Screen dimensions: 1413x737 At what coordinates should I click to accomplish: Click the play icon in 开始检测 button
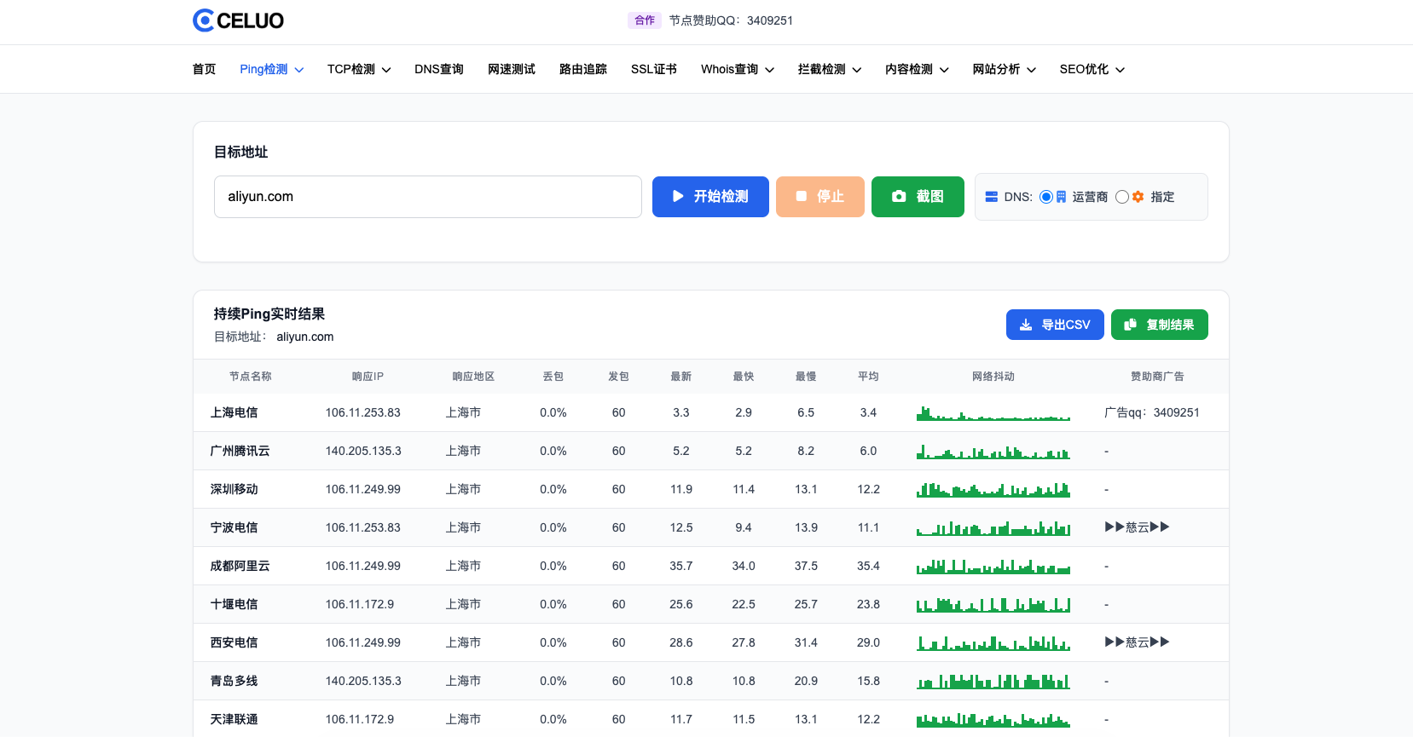(x=678, y=197)
